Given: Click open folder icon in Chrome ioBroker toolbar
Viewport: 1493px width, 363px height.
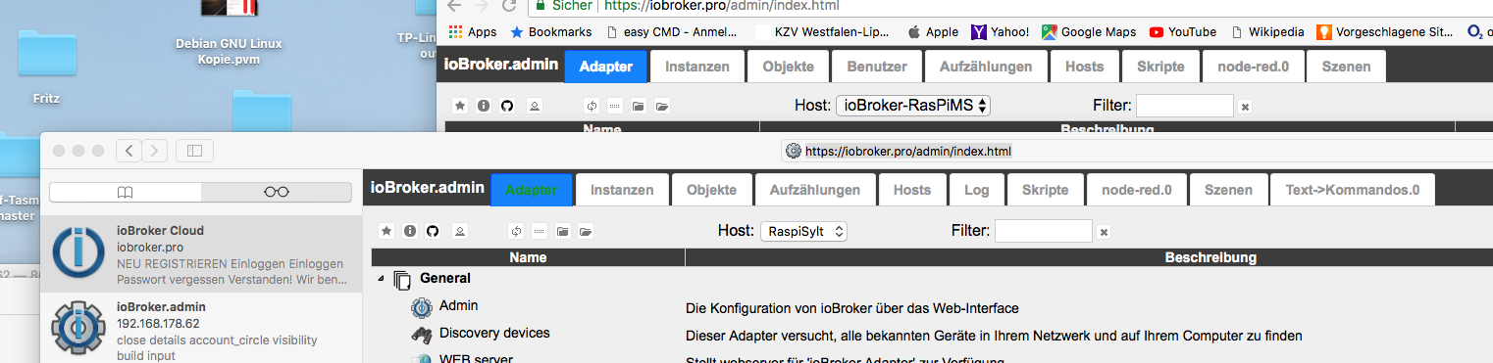Looking at the screenshot, I should pyautogui.click(x=661, y=106).
